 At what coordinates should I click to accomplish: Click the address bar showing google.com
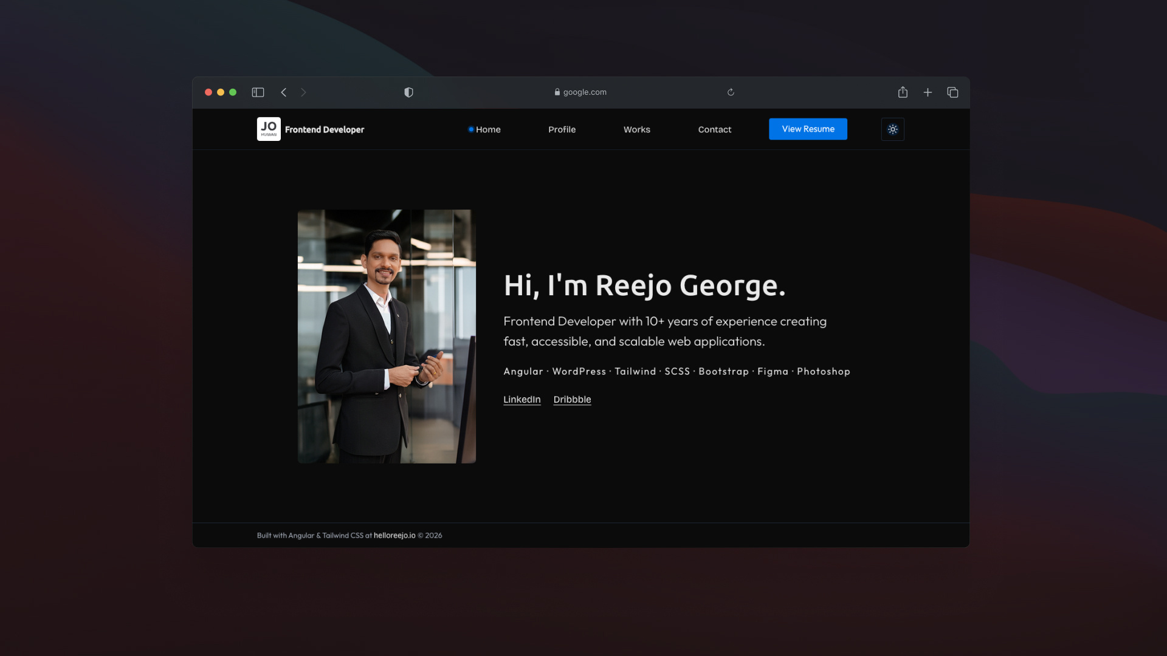pyautogui.click(x=580, y=92)
